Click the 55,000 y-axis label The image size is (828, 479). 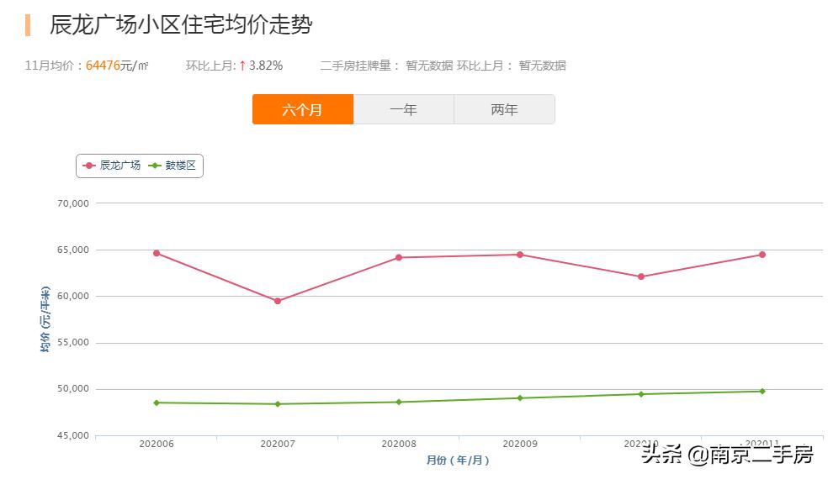[x=73, y=342]
